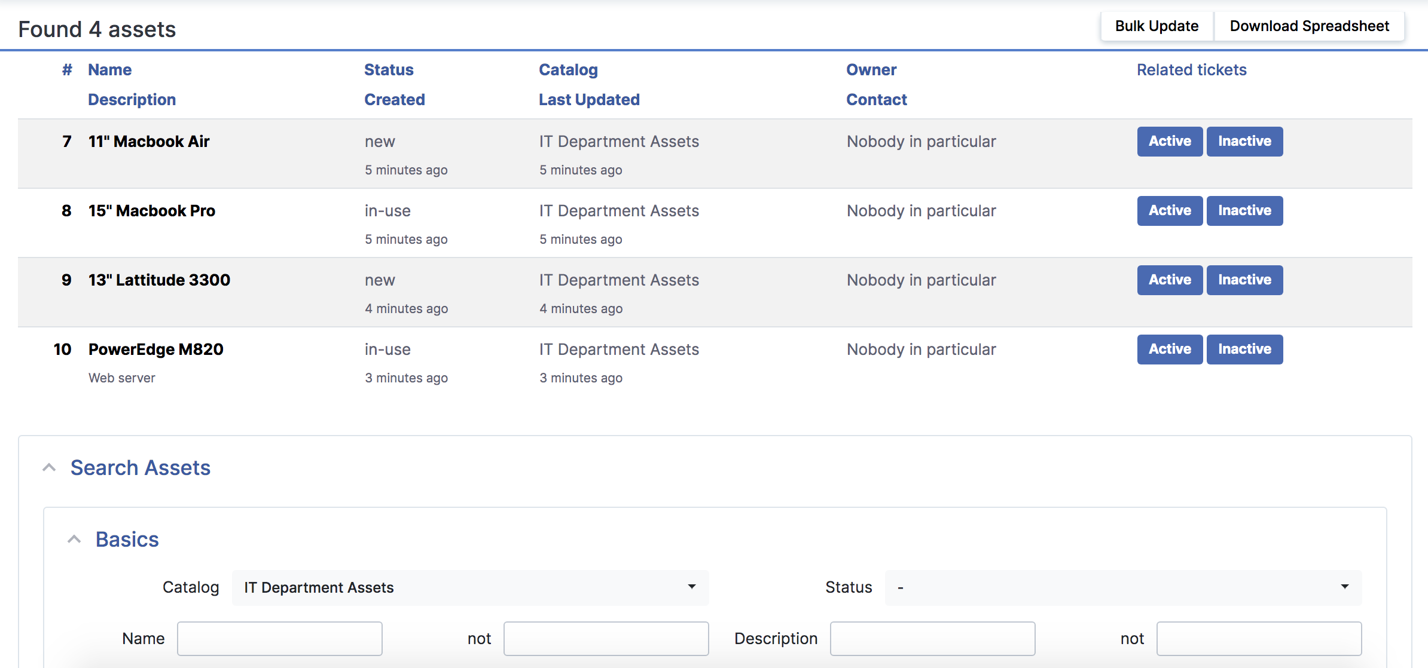Screen dimensions: 1428x668
Task: Sort assets by Created date
Action: (x=394, y=99)
